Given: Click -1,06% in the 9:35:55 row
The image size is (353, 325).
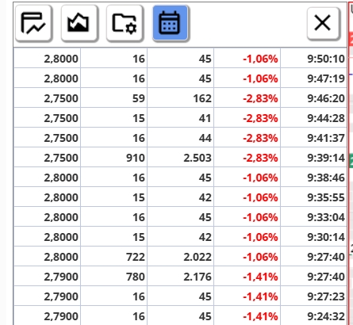Looking at the screenshot, I should click(x=260, y=197).
